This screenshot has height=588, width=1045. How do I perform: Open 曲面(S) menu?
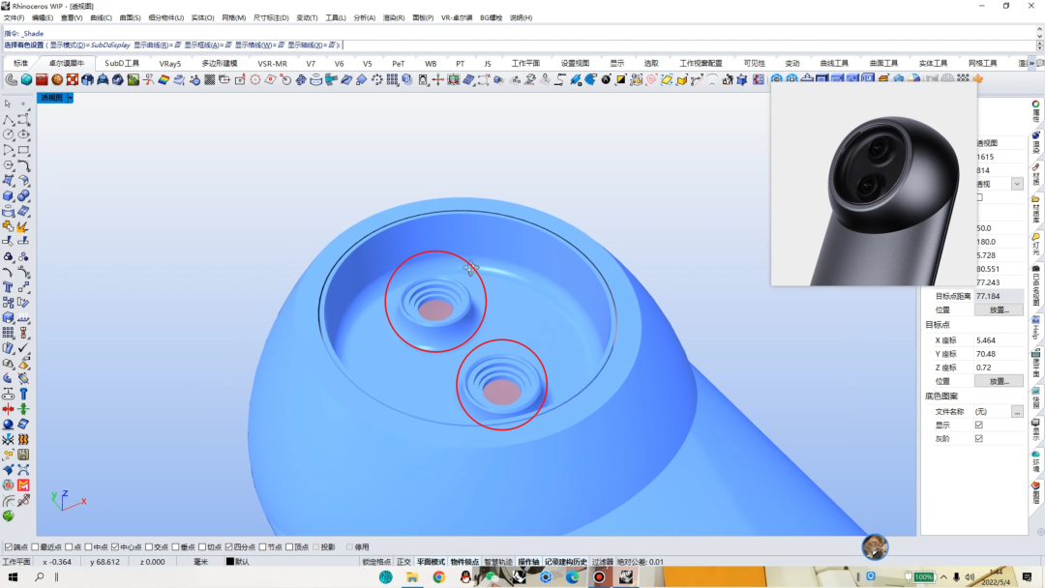tap(130, 18)
